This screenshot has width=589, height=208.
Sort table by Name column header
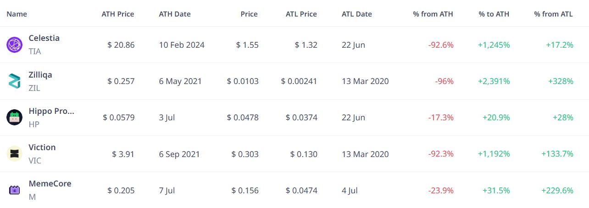(17, 14)
